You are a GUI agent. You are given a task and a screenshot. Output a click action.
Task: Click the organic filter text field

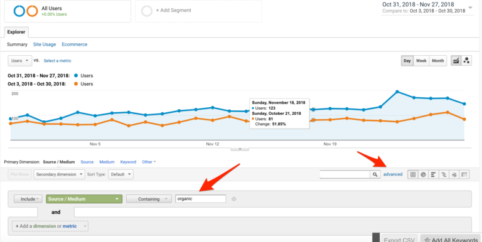pyautogui.click(x=200, y=199)
